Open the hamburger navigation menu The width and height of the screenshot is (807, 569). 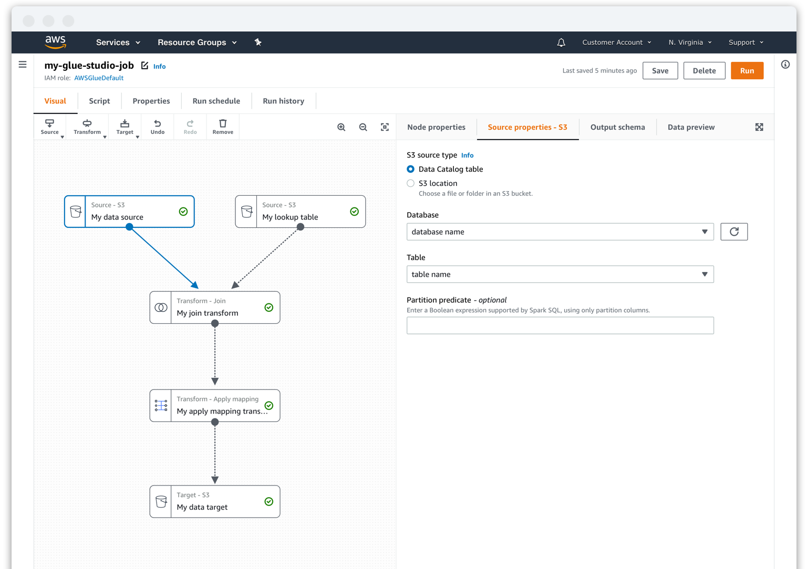pos(23,65)
